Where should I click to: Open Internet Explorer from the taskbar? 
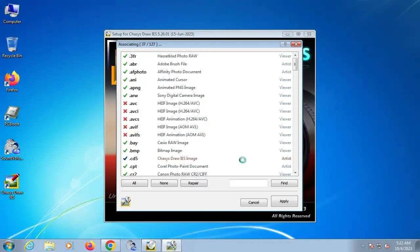30,245
